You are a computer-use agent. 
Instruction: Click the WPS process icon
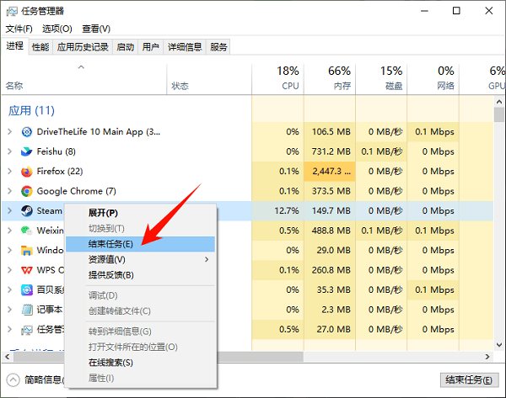click(x=26, y=270)
